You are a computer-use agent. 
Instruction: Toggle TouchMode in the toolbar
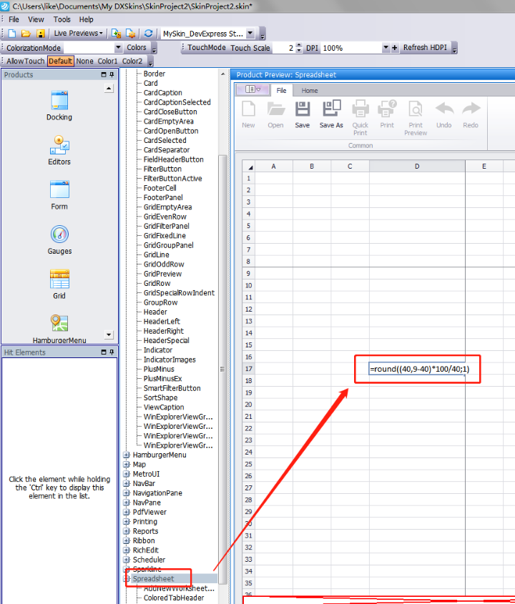click(x=207, y=48)
